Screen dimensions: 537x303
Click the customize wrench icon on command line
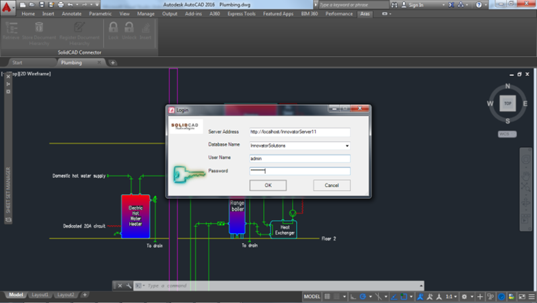pyautogui.click(x=129, y=286)
